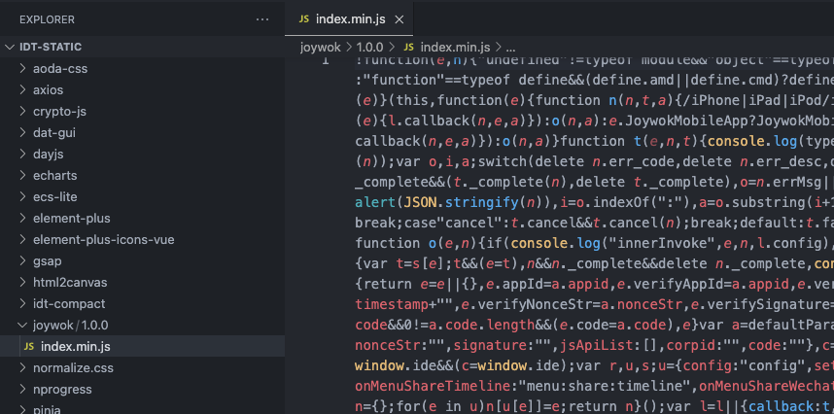Open the dat-gui folder
834x414 pixels.
(53, 132)
